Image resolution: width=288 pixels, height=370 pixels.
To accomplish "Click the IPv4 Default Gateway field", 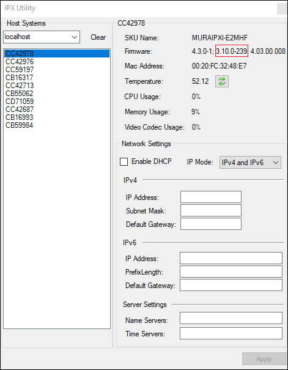I will click(x=211, y=224).
